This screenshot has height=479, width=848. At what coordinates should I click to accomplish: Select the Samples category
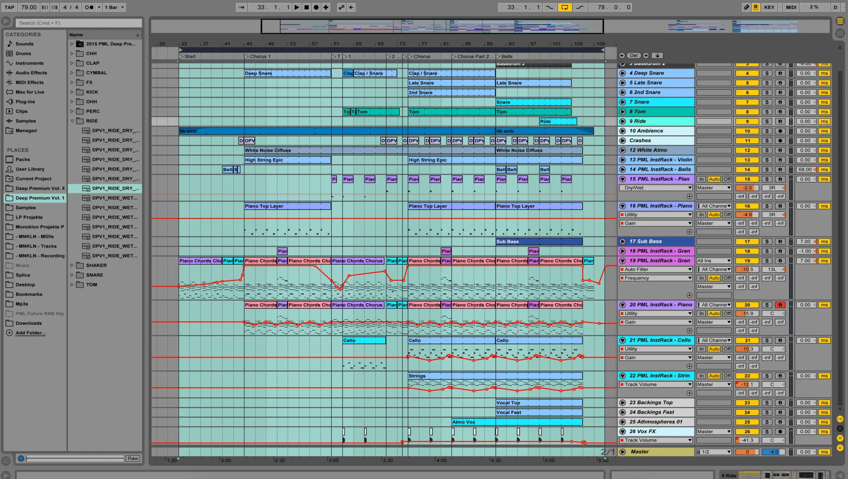tap(26, 121)
